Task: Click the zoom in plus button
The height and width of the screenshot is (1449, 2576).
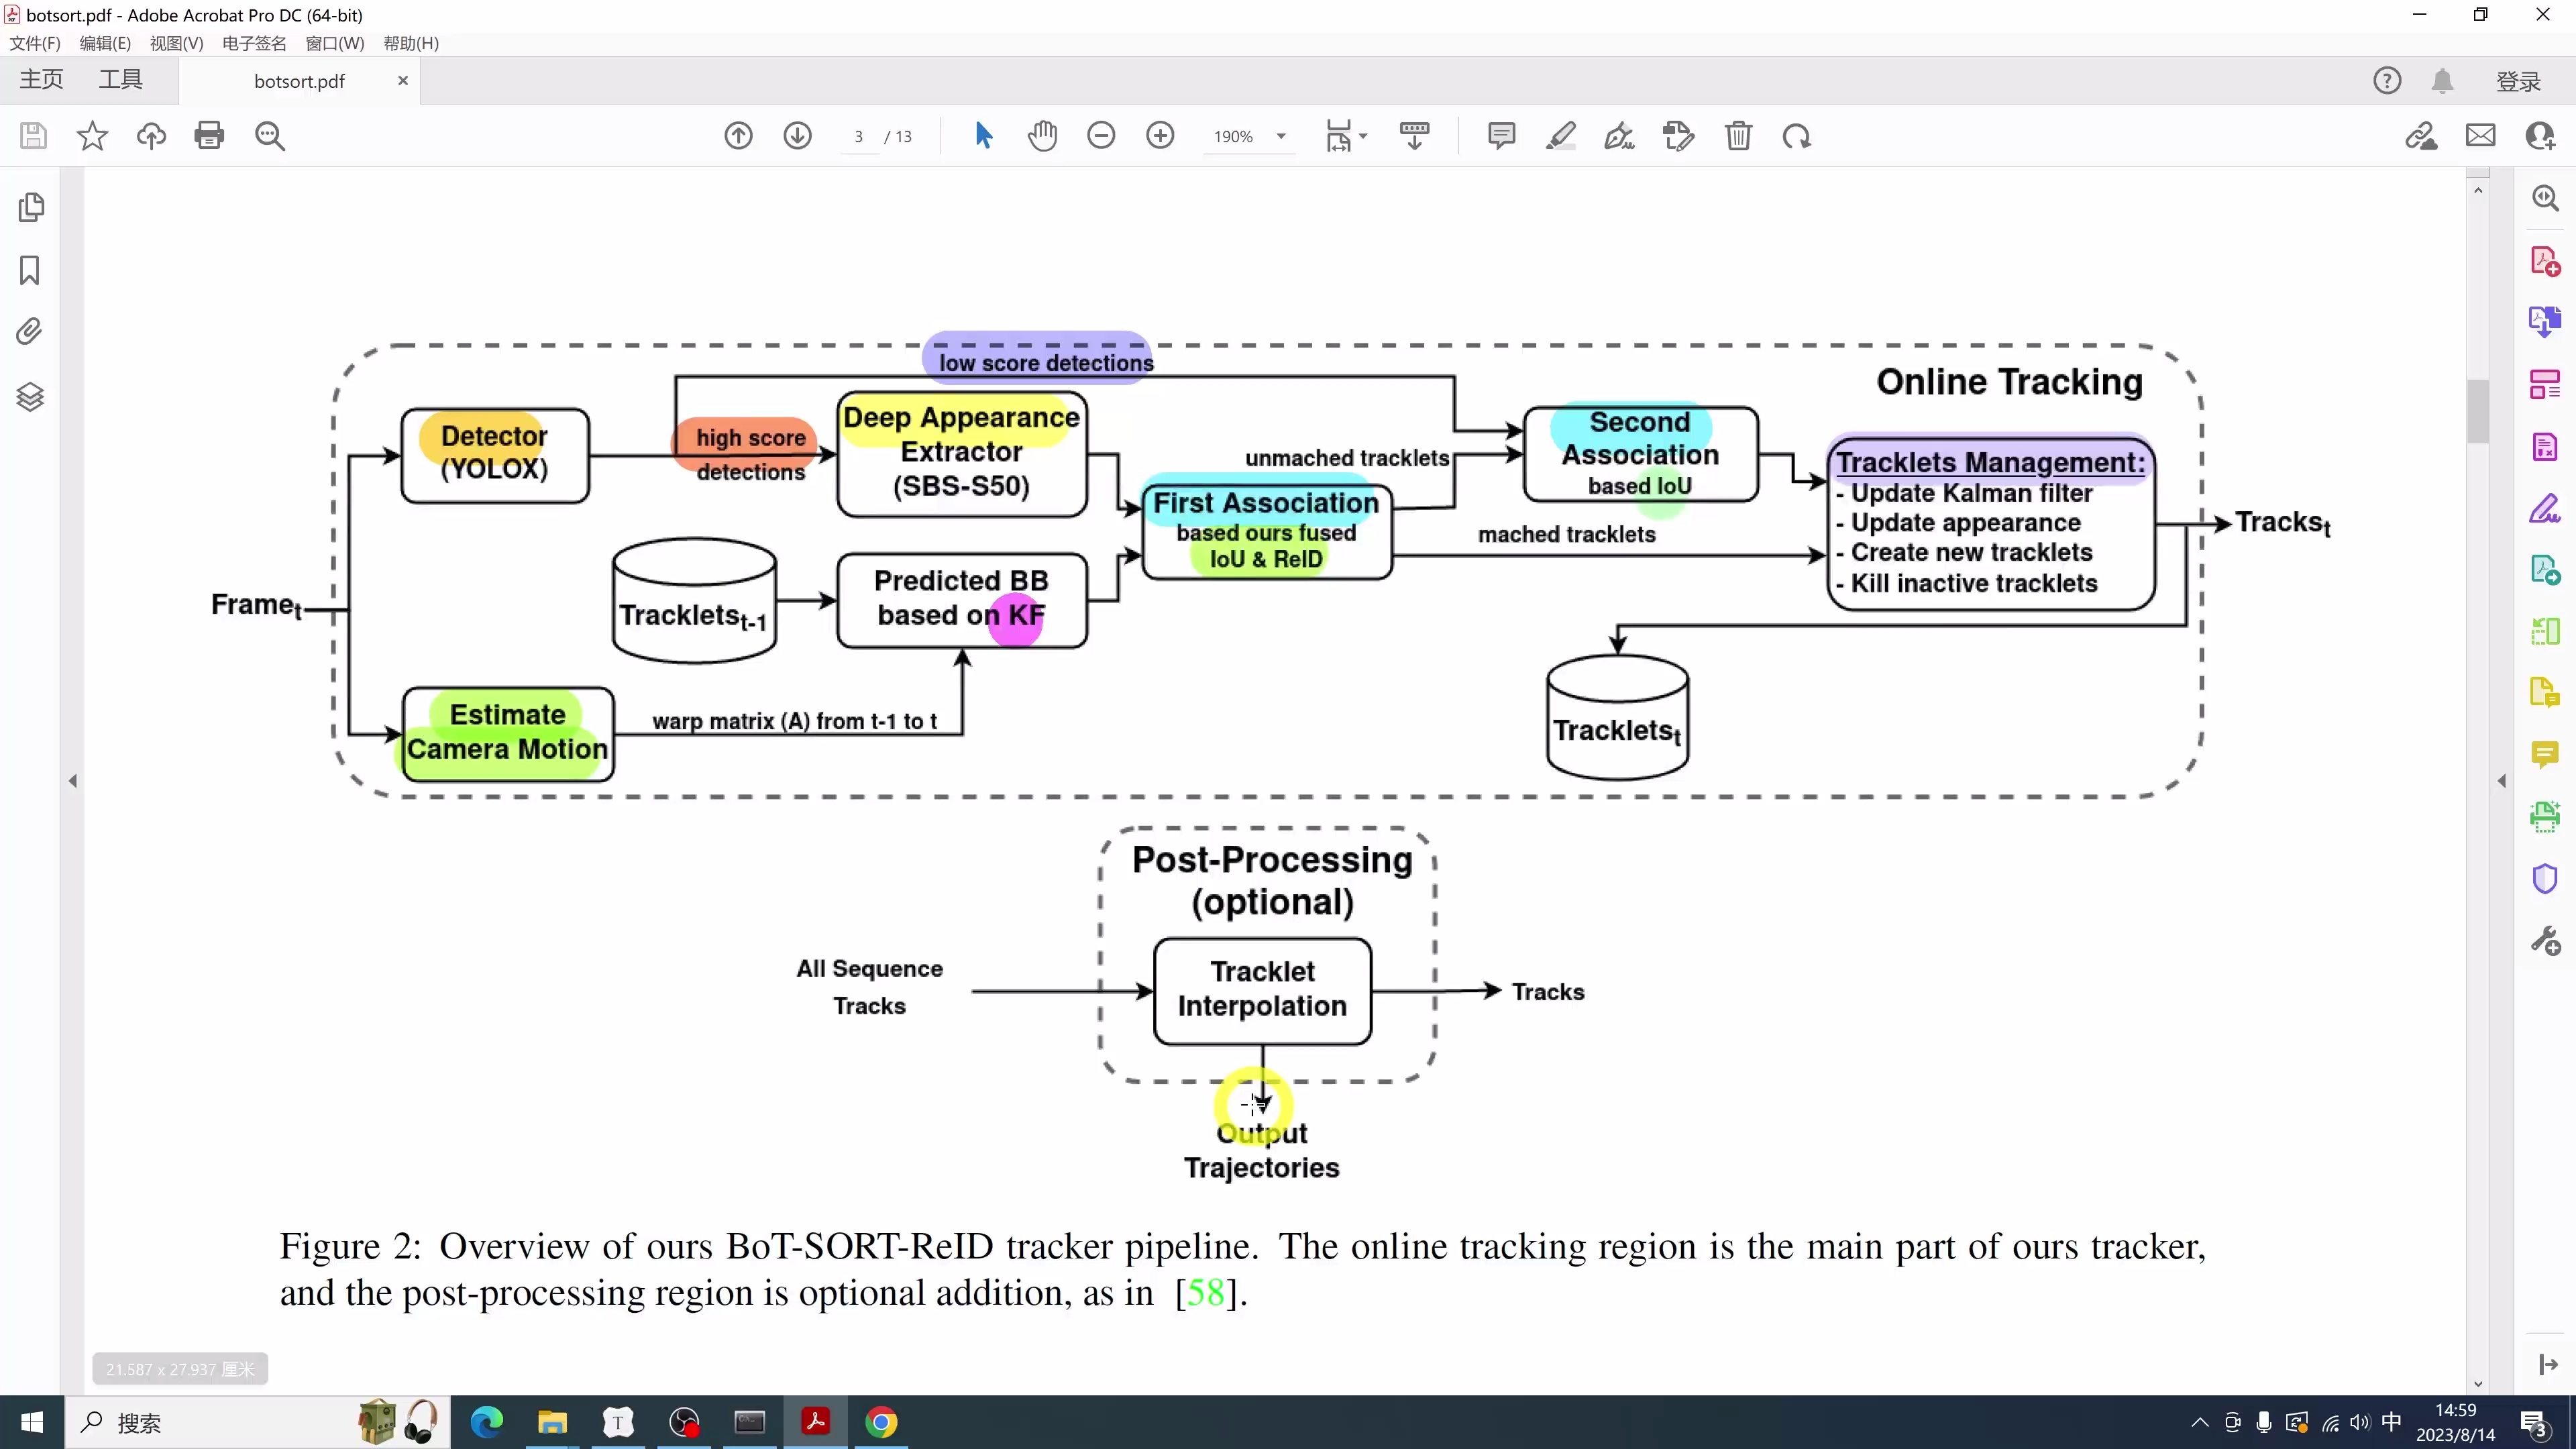Action: 1160,136
